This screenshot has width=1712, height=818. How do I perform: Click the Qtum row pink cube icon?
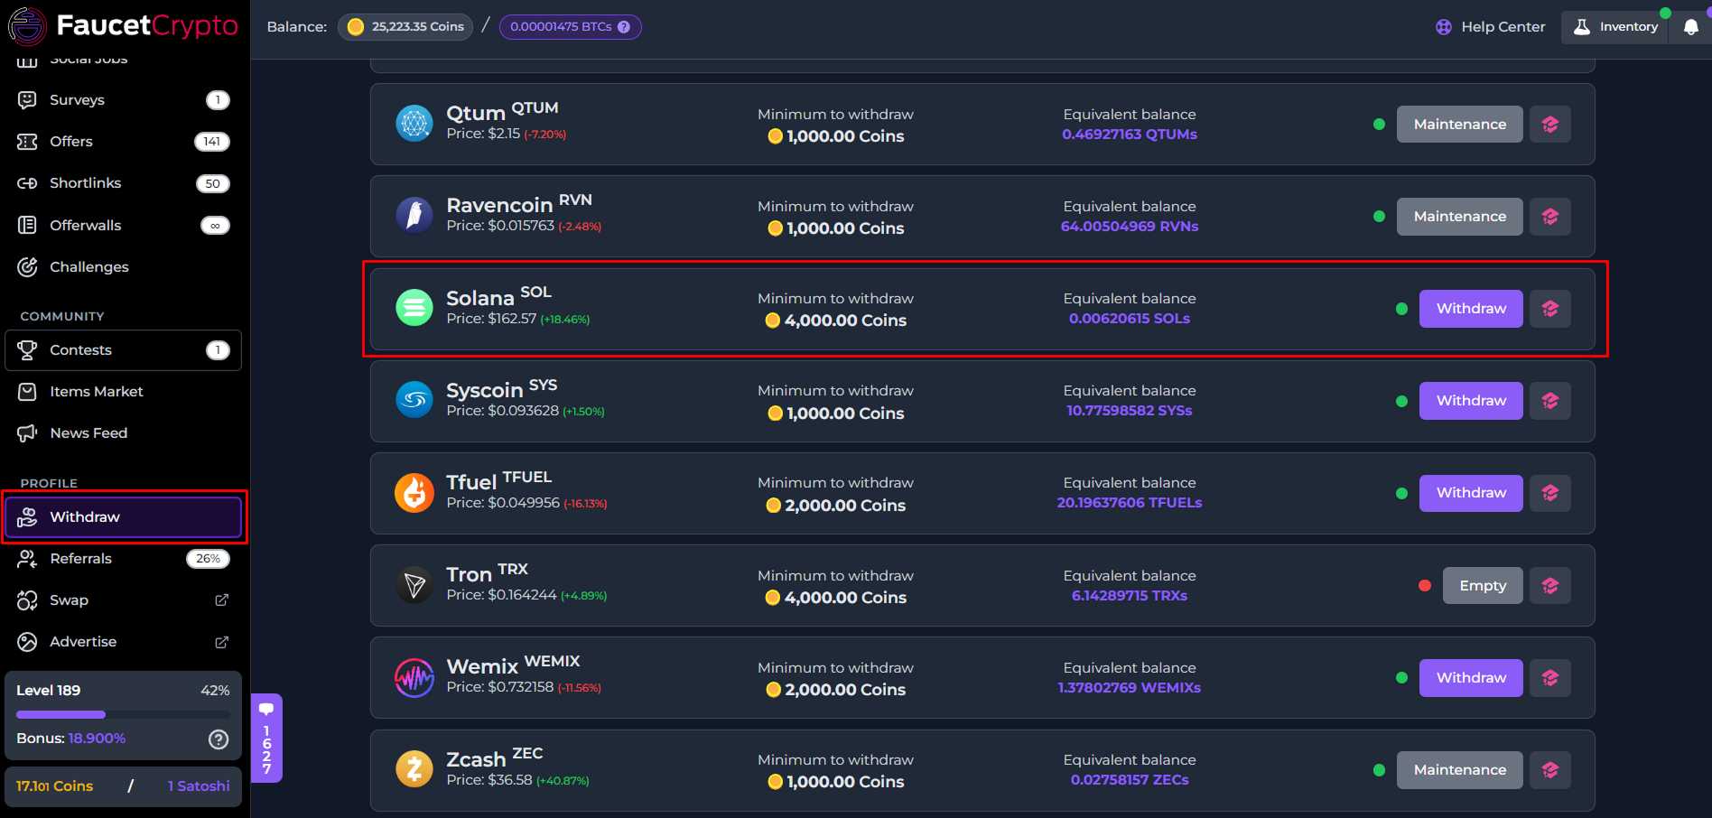[x=1550, y=125]
